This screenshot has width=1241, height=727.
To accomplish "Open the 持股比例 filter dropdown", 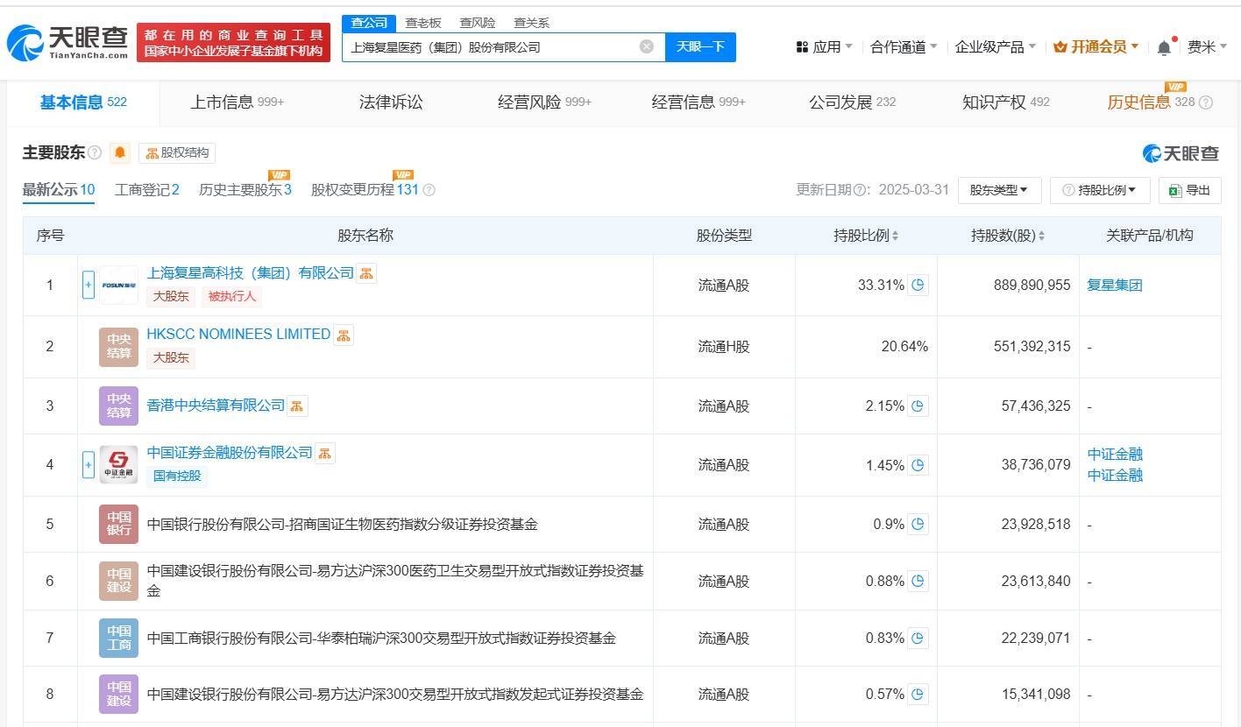I will click(1100, 190).
